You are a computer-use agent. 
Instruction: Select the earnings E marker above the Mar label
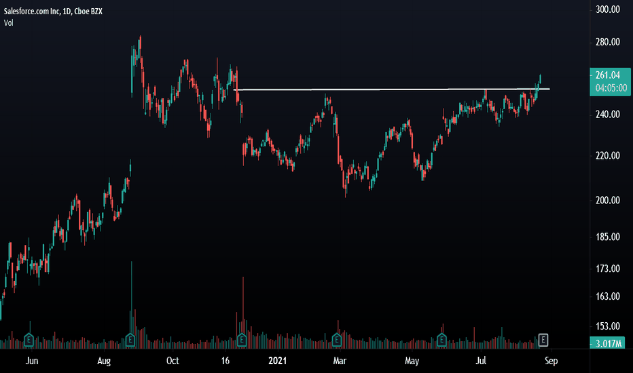point(337,340)
